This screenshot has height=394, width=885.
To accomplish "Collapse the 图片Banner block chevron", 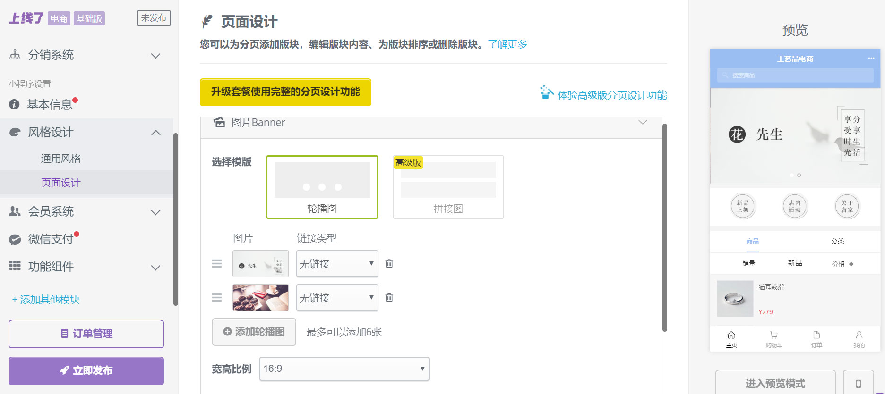I will click(x=643, y=122).
